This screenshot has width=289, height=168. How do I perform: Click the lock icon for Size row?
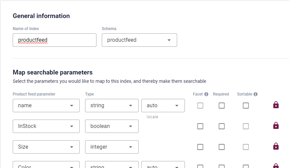[276, 147]
